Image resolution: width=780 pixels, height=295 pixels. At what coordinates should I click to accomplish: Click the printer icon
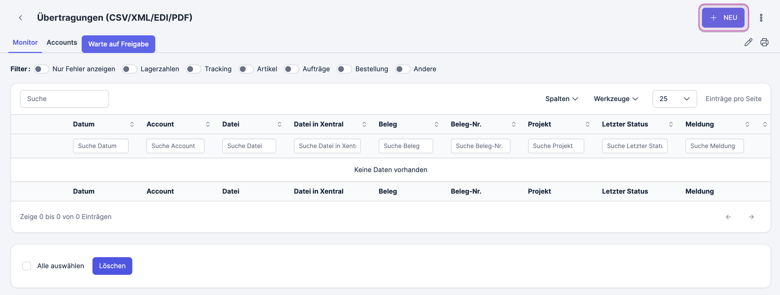(764, 42)
